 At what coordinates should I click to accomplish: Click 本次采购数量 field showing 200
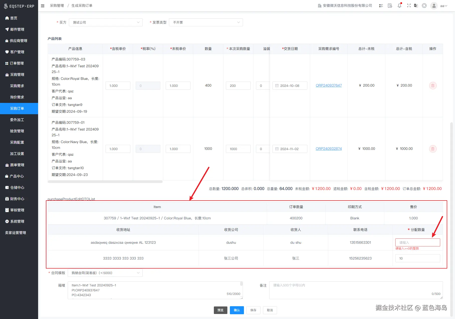(x=238, y=86)
